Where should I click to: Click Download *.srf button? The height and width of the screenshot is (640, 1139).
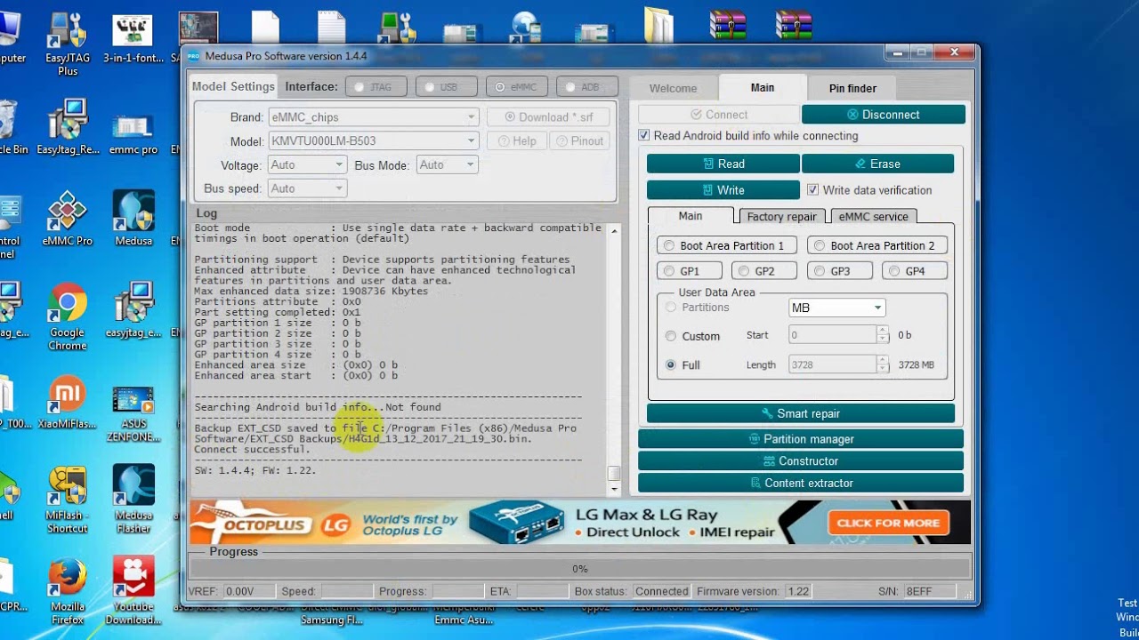tap(549, 117)
